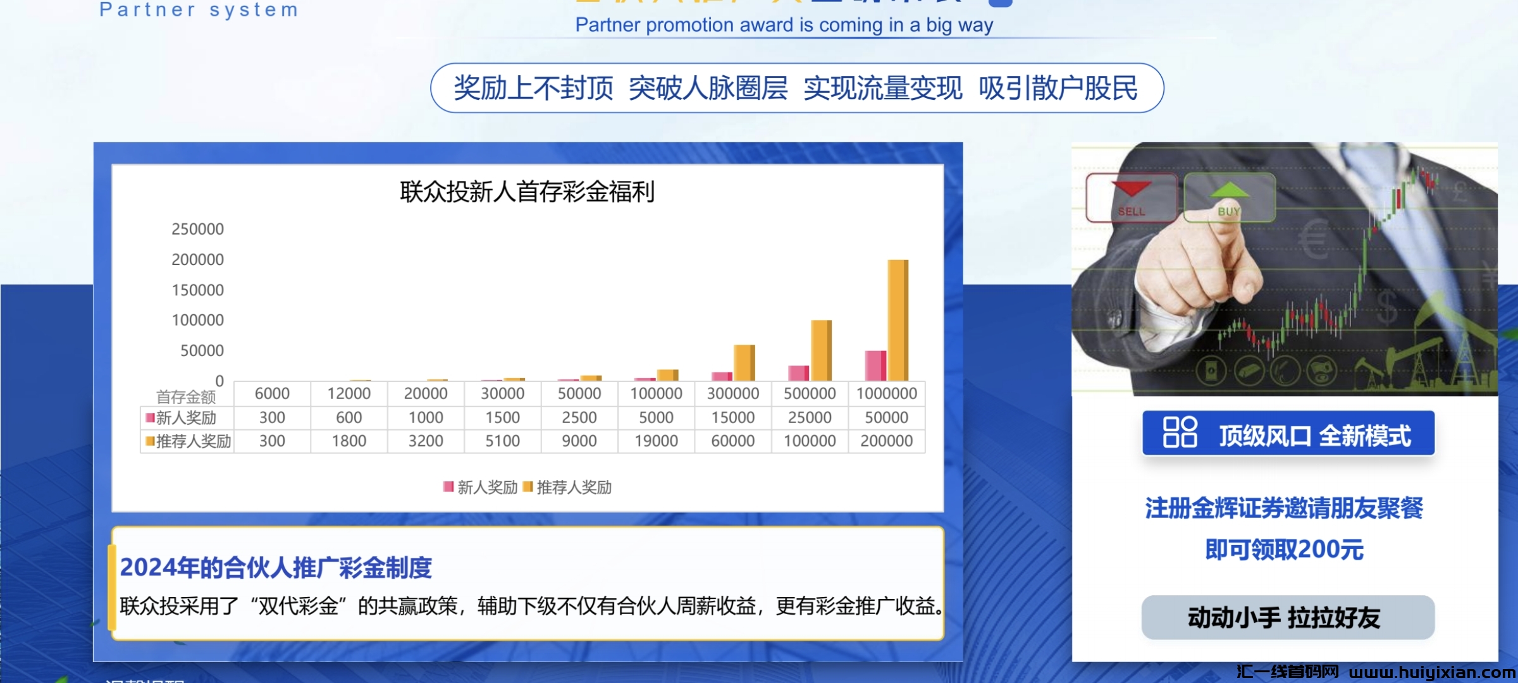The image size is (1518, 683).
Task: Select the 60000 cell in 推荐人奖励 row
Action: pyautogui.click(x=733, y=441)
